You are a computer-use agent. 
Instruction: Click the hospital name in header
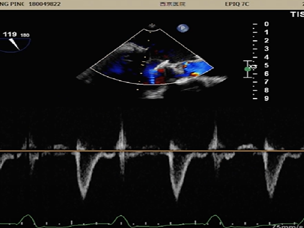click(x=172, y=4)
